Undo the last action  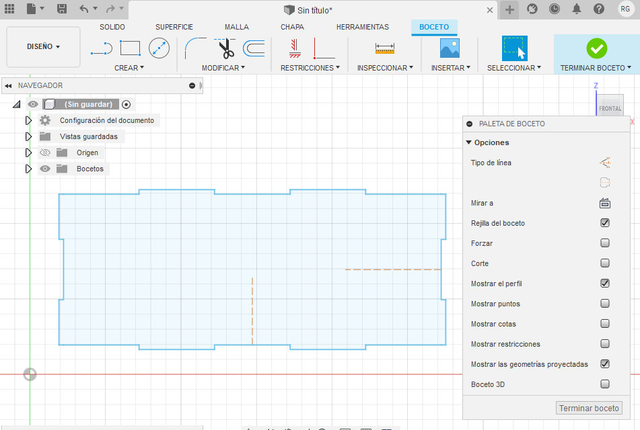click(x=83, y=9)
